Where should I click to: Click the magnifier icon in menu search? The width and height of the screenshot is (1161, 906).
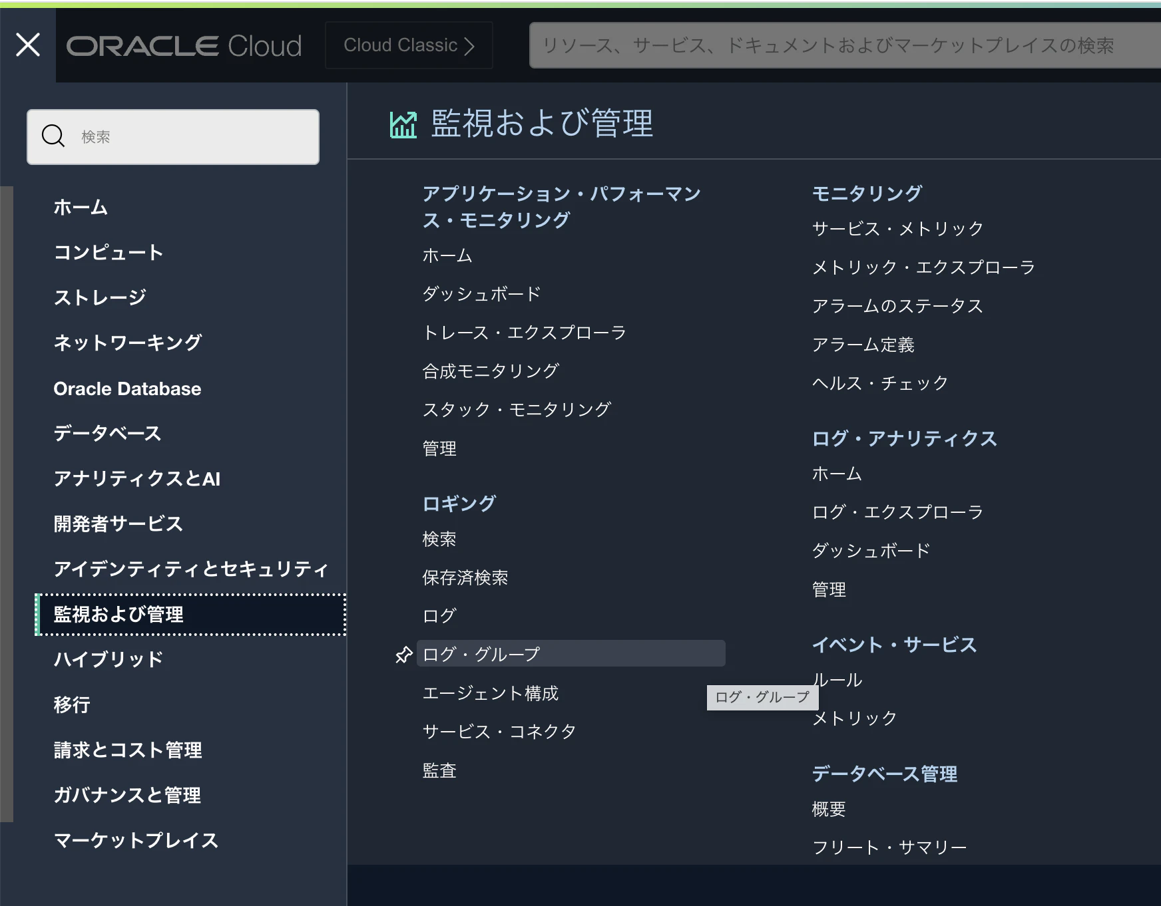[53, 136]
